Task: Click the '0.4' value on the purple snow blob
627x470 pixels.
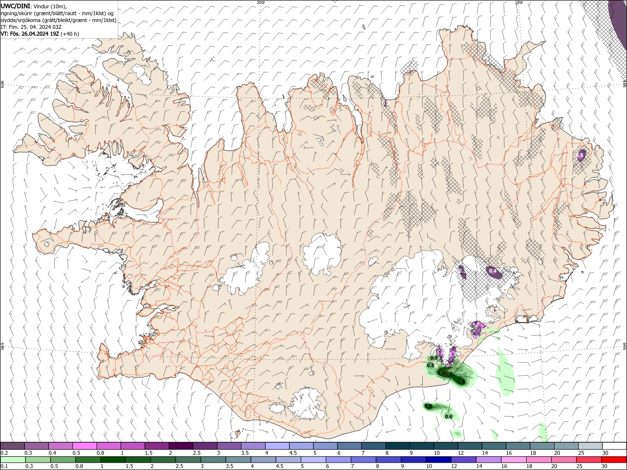Action: coord(493,271)
